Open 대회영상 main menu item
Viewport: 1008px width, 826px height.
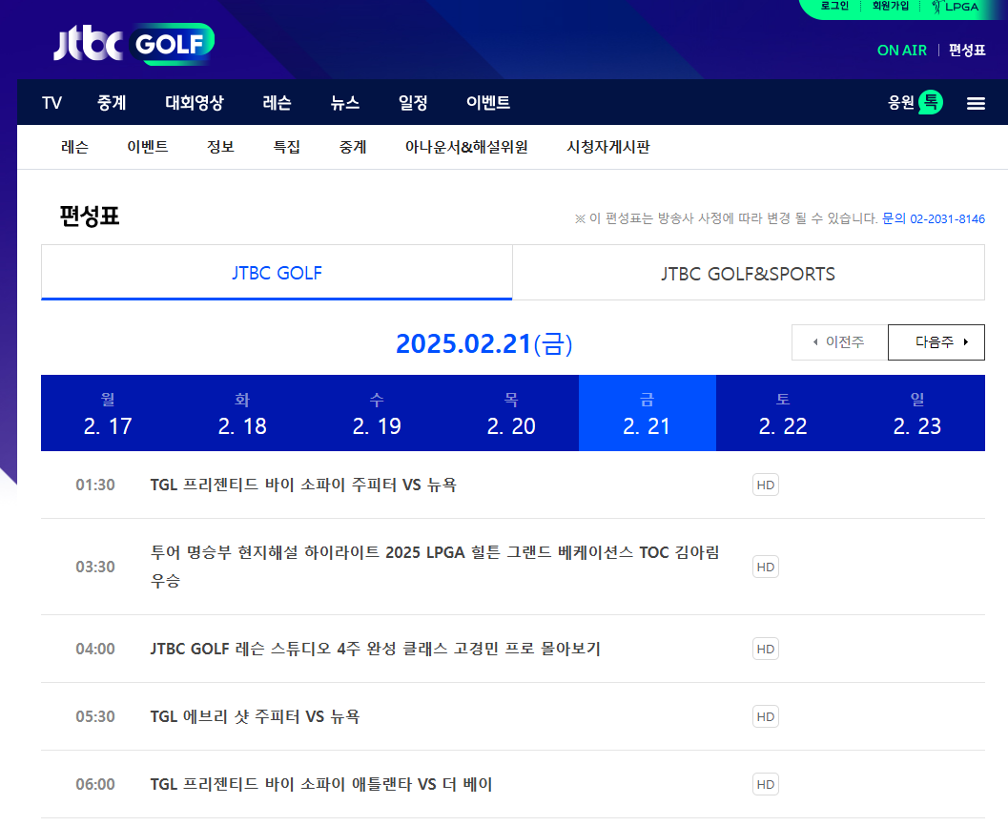(x=195, y=103)
